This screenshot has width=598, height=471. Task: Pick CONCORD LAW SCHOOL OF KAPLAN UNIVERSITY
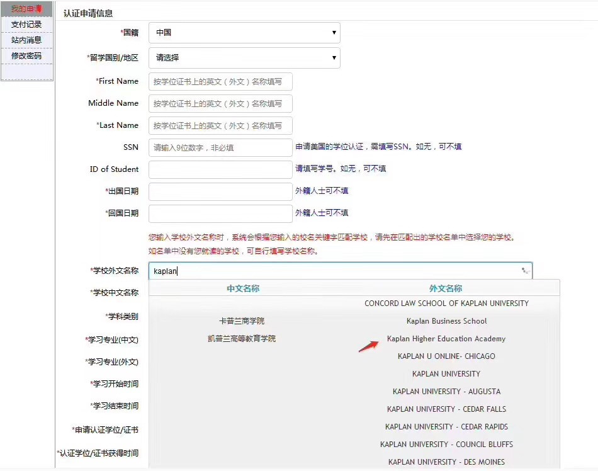446,304
